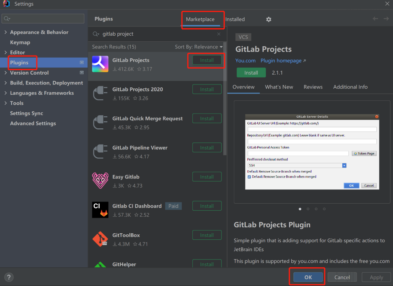The width and height of the screenshot is (393, 286).
Task: Click the VCS category tag
Action: (243, 37)
